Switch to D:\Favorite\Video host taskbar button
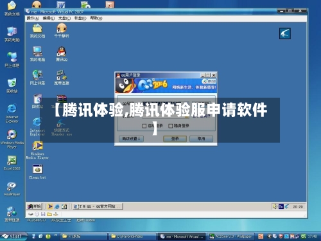This screenshot has width=321, height=241. 132,237
